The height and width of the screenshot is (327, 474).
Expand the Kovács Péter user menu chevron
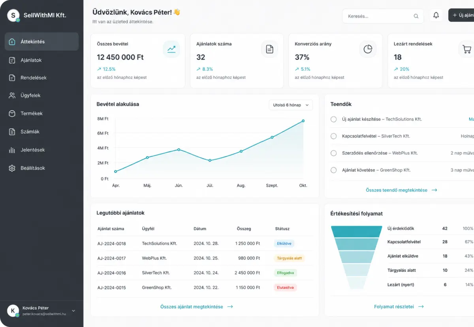coord(73,311)
